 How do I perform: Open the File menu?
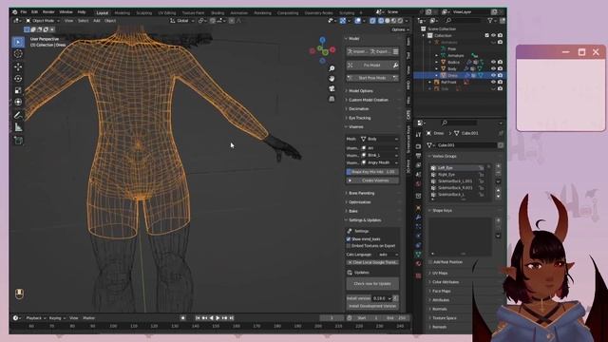tap(23, 12)
